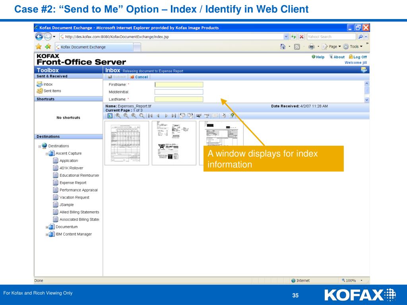Click the Inbox icon in Sent & Received
Screen dimensions: 407x305
pos(39,84)
